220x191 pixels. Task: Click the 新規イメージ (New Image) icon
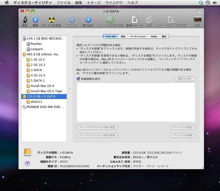135,20
